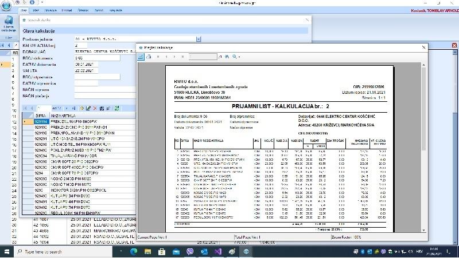The image size is (459, 258).
Task: Refresh the items list with green icon
Action: [117, 108]
